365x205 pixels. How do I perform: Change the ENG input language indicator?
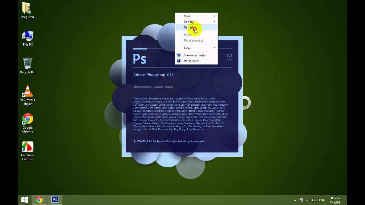click(322, 200)
